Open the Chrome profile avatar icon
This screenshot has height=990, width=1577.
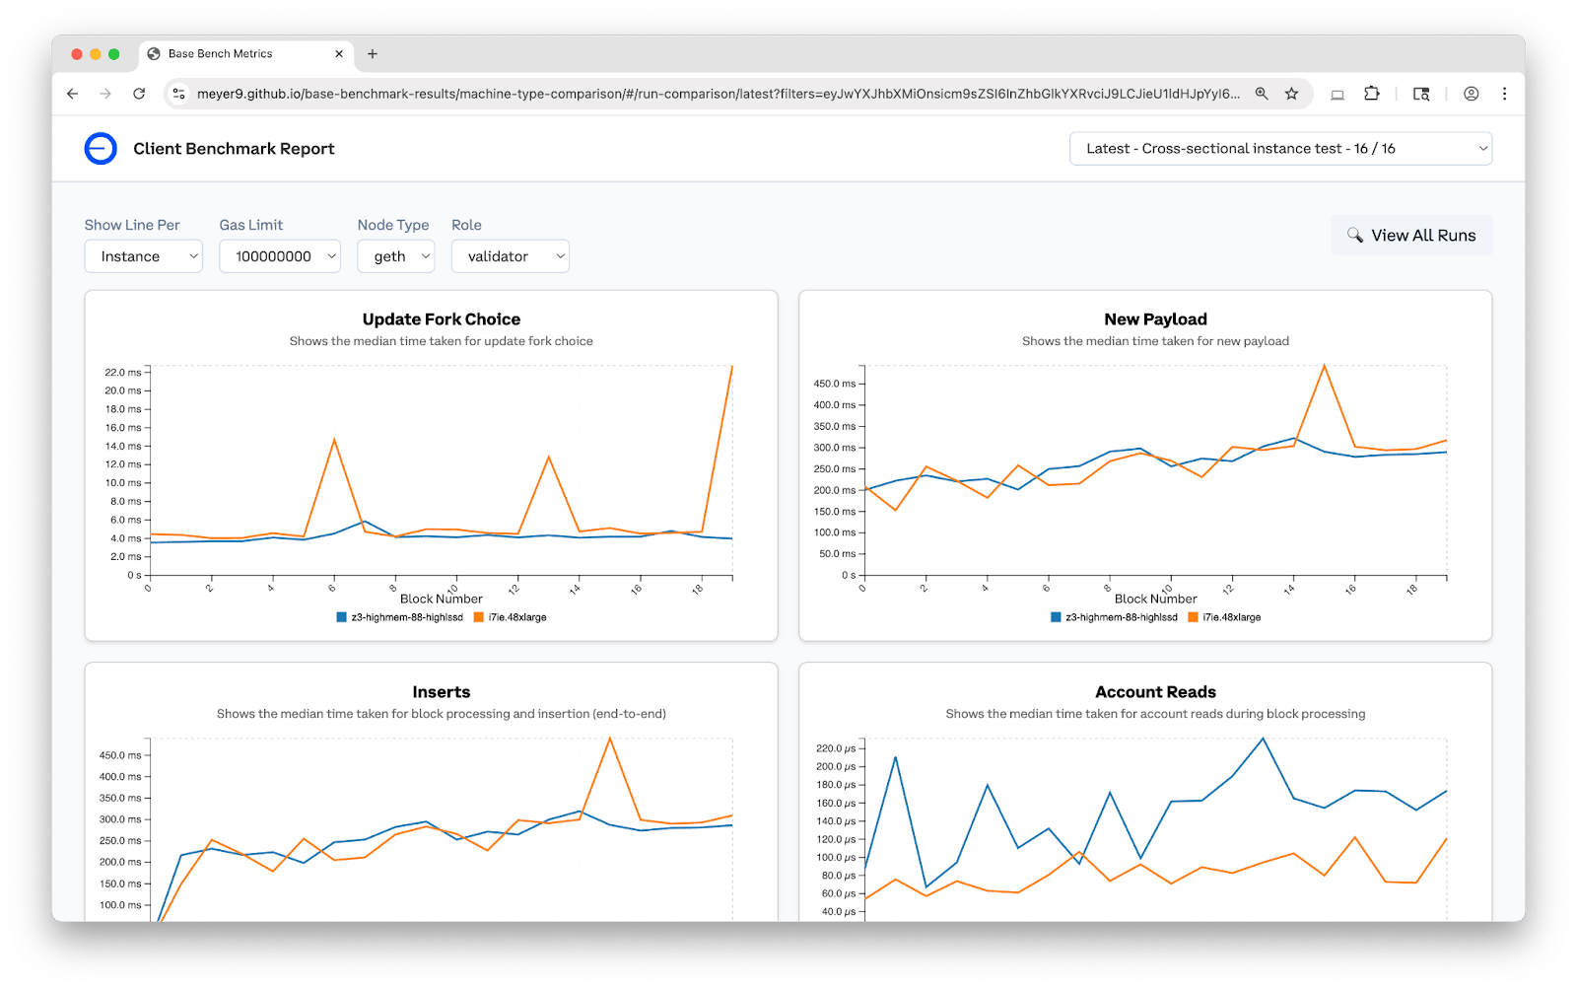coord(1471,94)
